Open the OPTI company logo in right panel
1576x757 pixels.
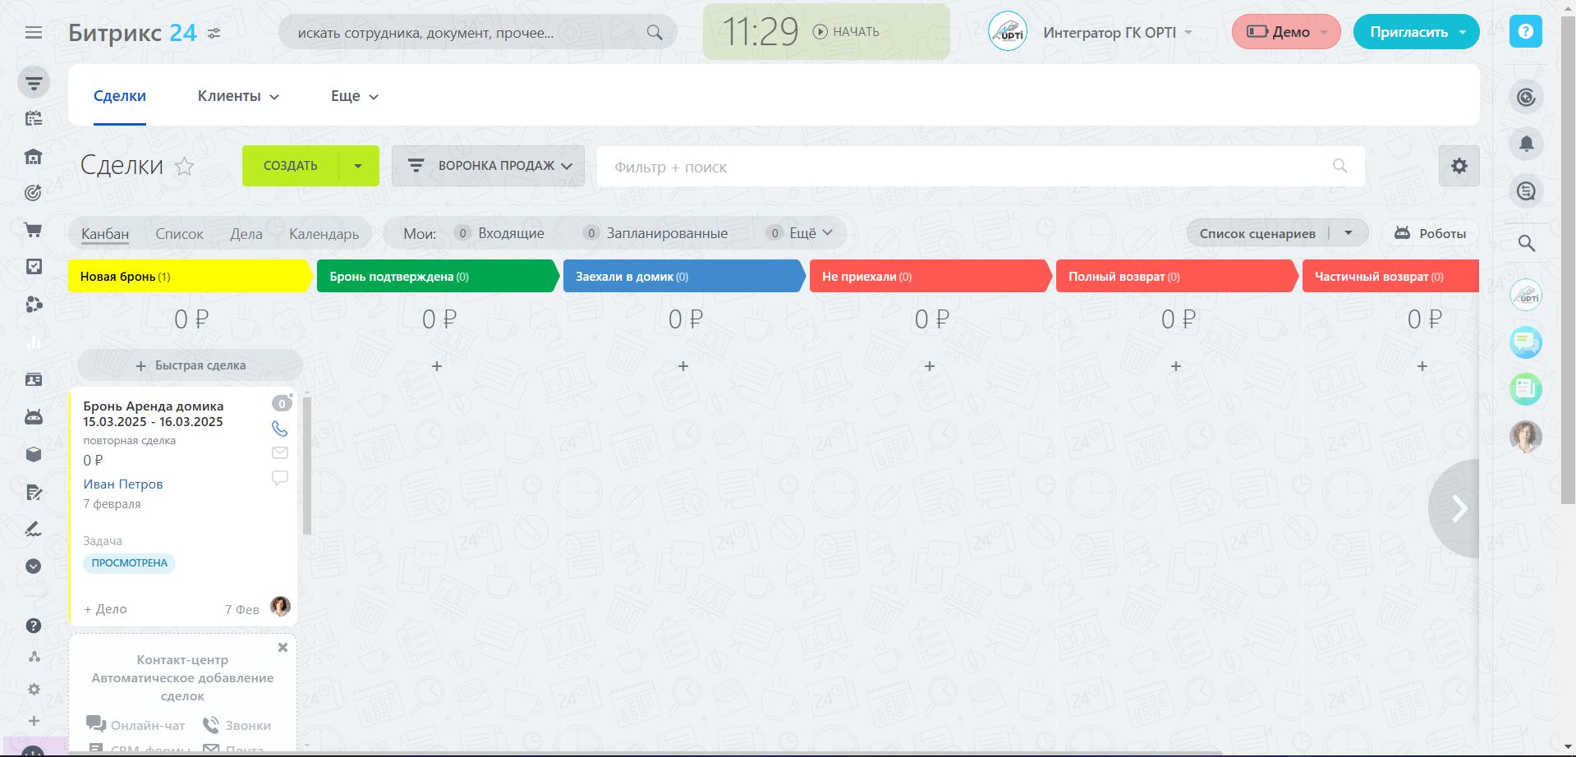[x=1526, y=296]
